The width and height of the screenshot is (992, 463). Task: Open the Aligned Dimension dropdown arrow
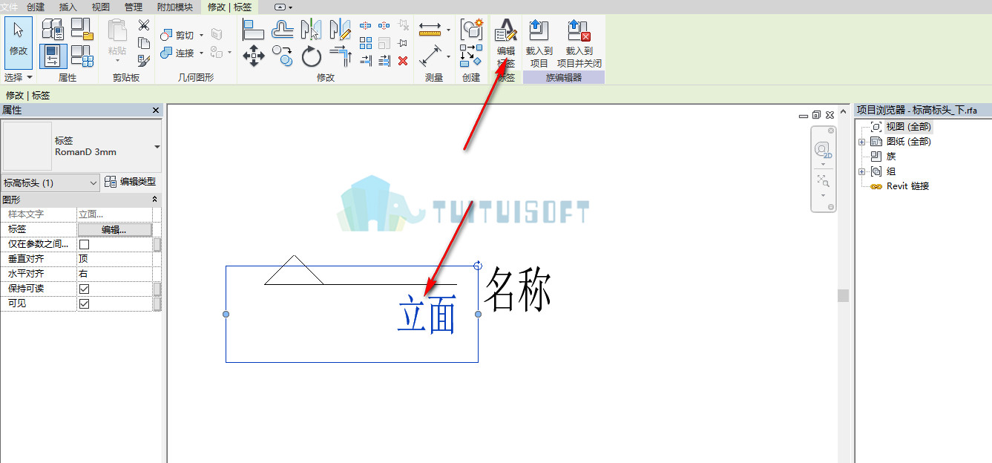pos(448,30)
